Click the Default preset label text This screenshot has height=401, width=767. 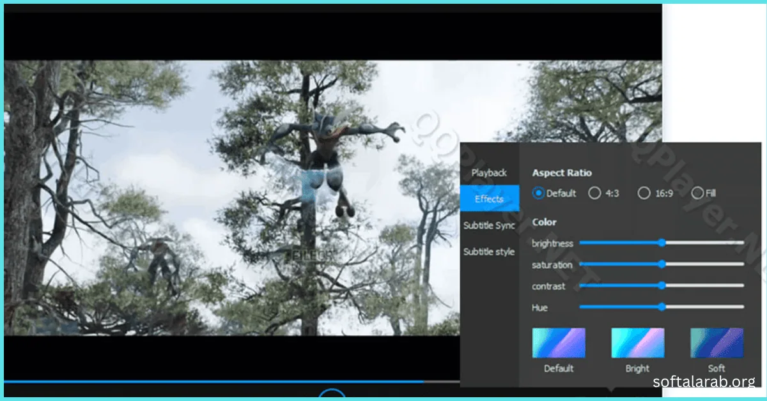[559, 368]
